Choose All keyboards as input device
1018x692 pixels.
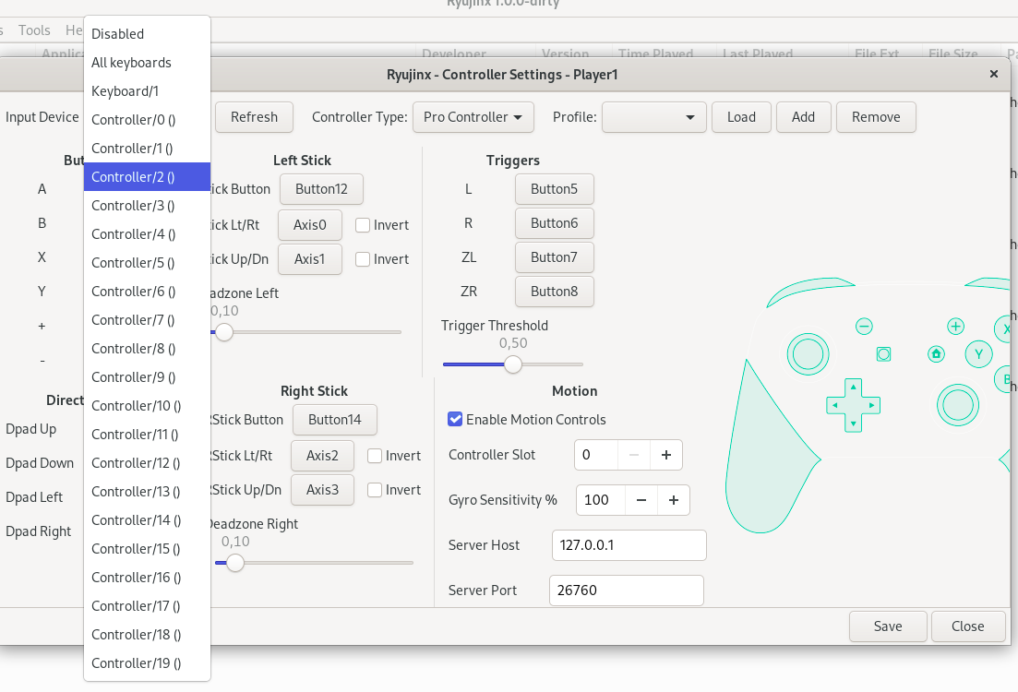[x=131, y=62]
